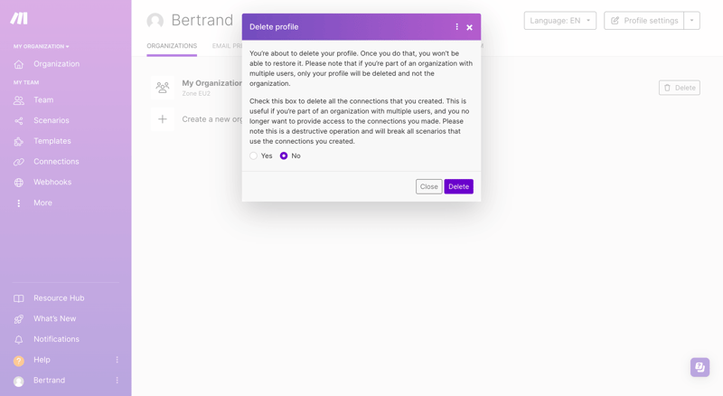Click Delete button for My Organization

680,88
